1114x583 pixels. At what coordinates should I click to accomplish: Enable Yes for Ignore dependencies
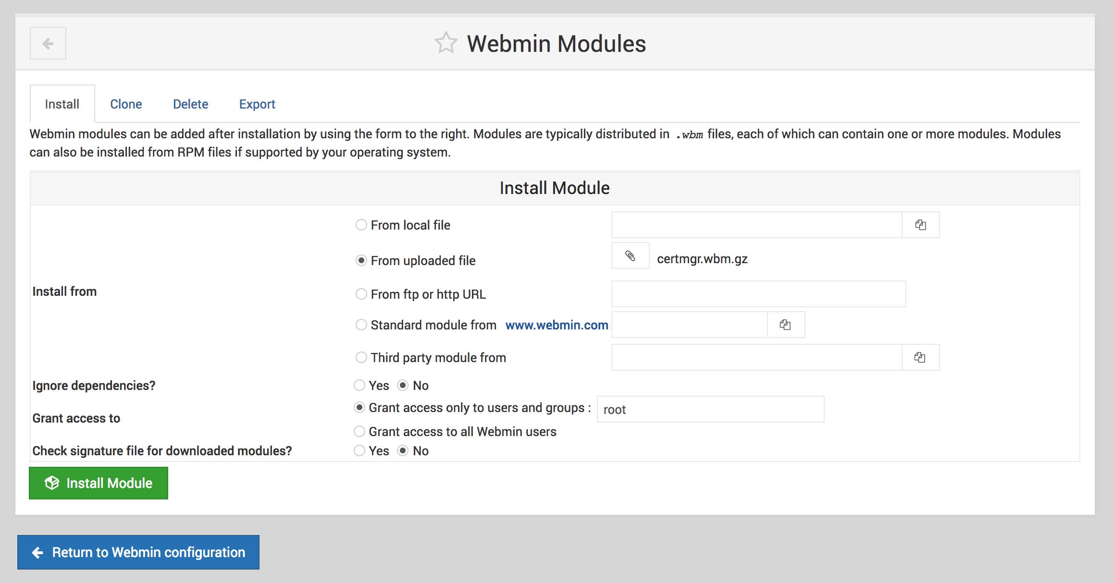(359, 385)
